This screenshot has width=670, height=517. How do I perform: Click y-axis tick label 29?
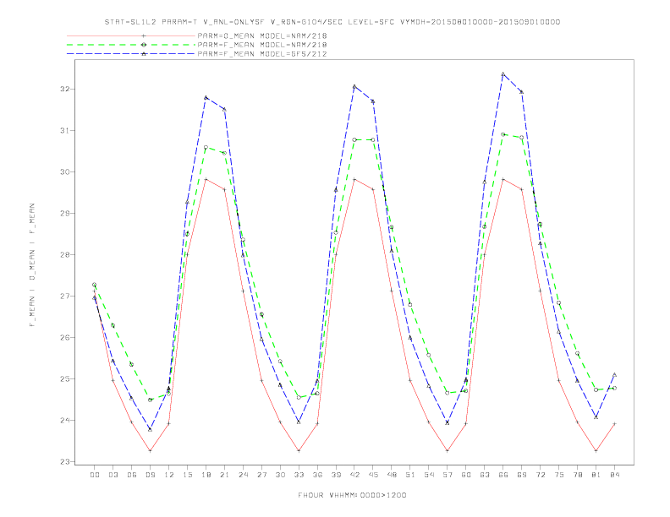[x=65, y=213]
